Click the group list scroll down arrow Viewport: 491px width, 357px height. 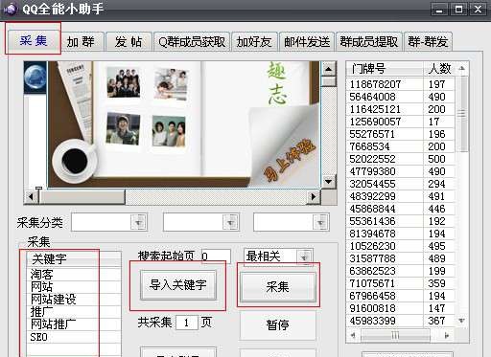point(461,321)
